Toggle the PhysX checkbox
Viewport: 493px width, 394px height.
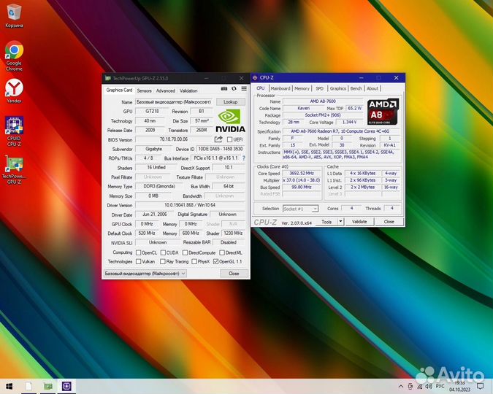click(x=194, y=261)
